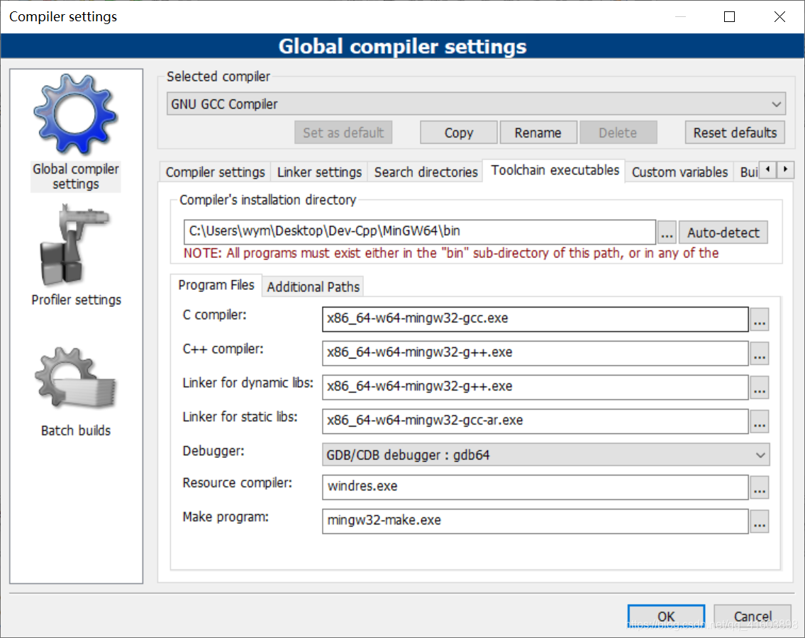Focus the compiler installation directory field

(419, 232)
